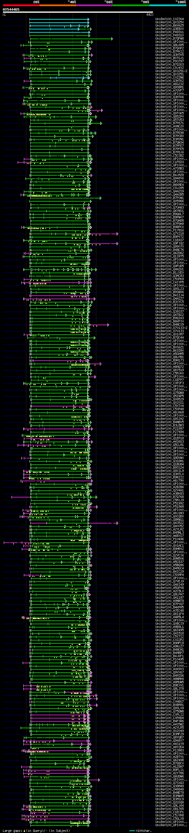
Task: Select hit label UniRef100_B3XYC5
Action: click(x=170, y=302)
